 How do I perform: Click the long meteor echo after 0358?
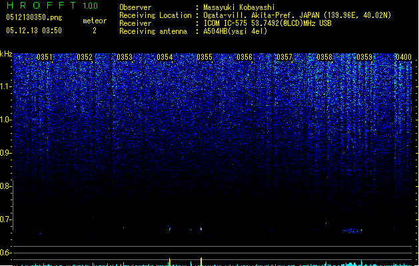pos(352,230)
